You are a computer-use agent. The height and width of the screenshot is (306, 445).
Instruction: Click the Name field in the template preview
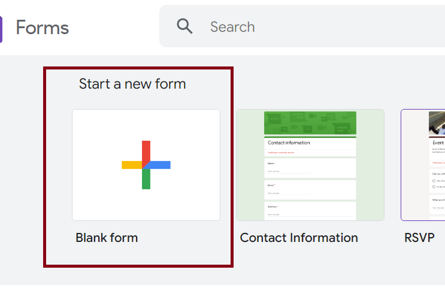point(310,168)
